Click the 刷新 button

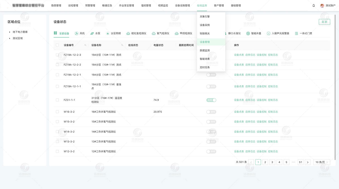(x=324, y=21)
